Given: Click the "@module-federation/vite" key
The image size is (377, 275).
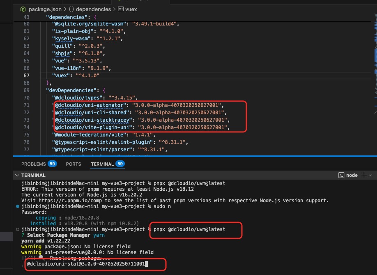Looking at the screenshot, I should pos(89,135).
